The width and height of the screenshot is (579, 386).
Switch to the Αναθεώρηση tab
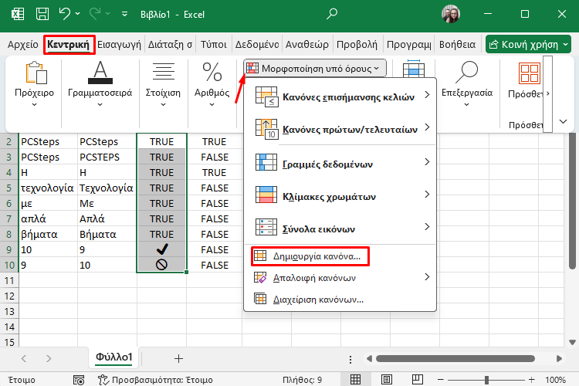(306, 45)
